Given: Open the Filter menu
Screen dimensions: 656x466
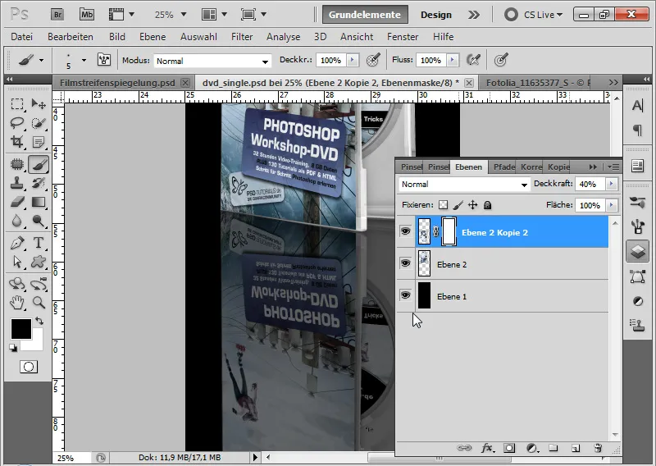Looking at the screenshot, I should point(242,37).
